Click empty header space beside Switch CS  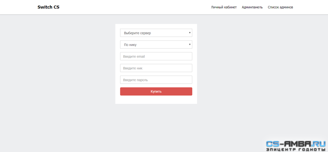pos(134,7)
